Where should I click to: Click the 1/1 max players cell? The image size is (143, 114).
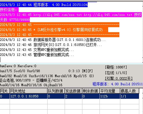point(130,96)
